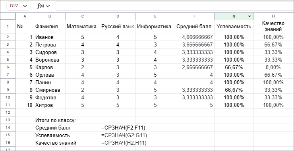Select Смирнова's Математика grade 2
This screenshot has width=294, height=151.
[83, 90]
